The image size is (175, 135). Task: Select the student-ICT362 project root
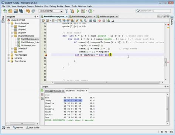click(18, 20)
